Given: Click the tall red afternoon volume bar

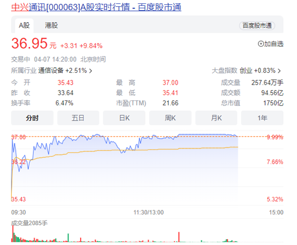Looking at the screenshot, I should (179, 237).
